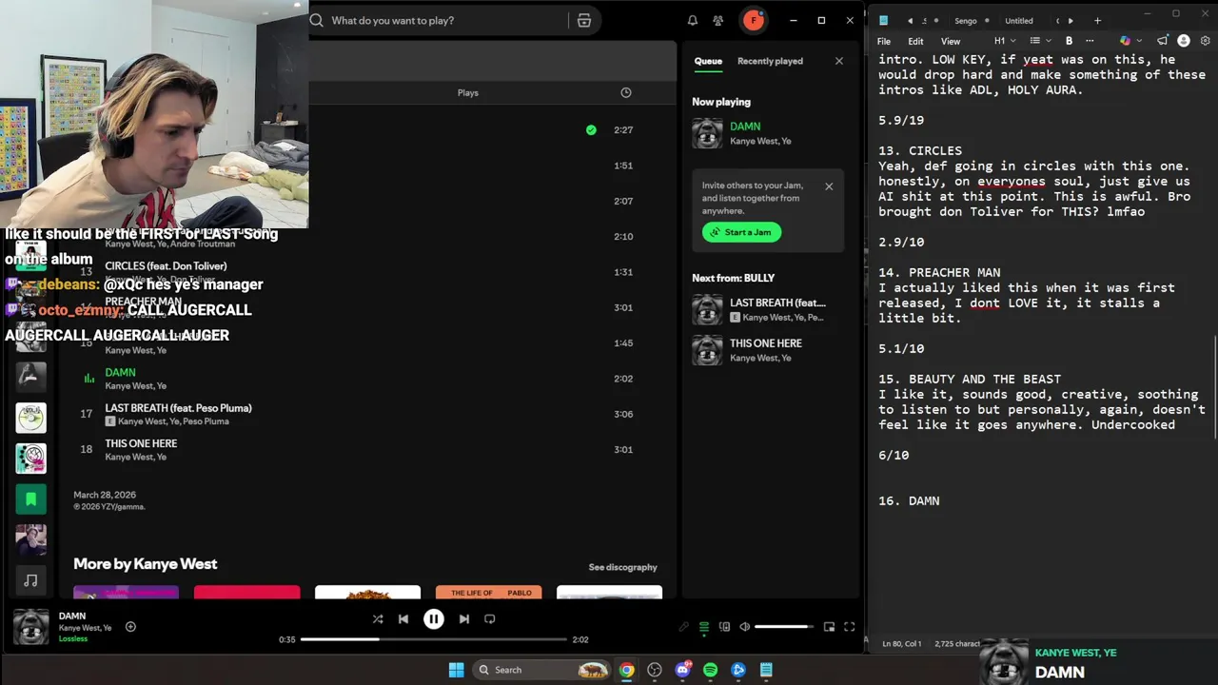Play LAST BREATH from the queue
Image resolution: width=1218 pixels, height=685 pixels.
pyautogui.click(x=768, y=309)
